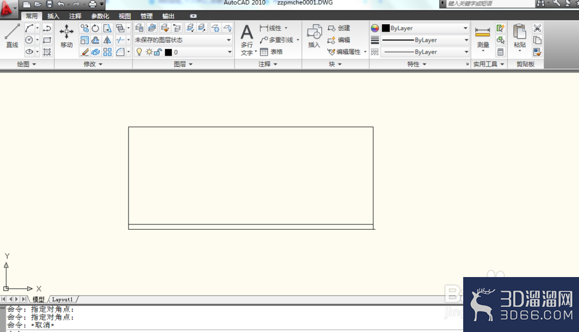Click the 插入 block insert icon
Image resolution: width=579 pixels, height=332 pixels.
[x=314, y=36]
